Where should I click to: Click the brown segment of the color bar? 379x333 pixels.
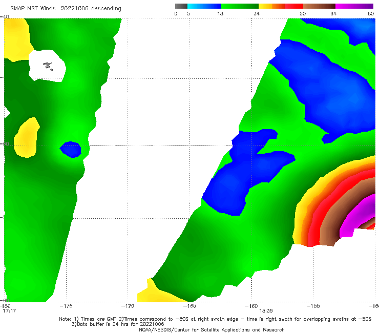click(x=319, y=6)
